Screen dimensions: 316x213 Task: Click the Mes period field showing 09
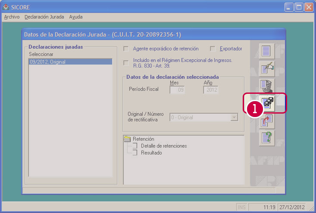pyautogui.click(x=177, y=90)
